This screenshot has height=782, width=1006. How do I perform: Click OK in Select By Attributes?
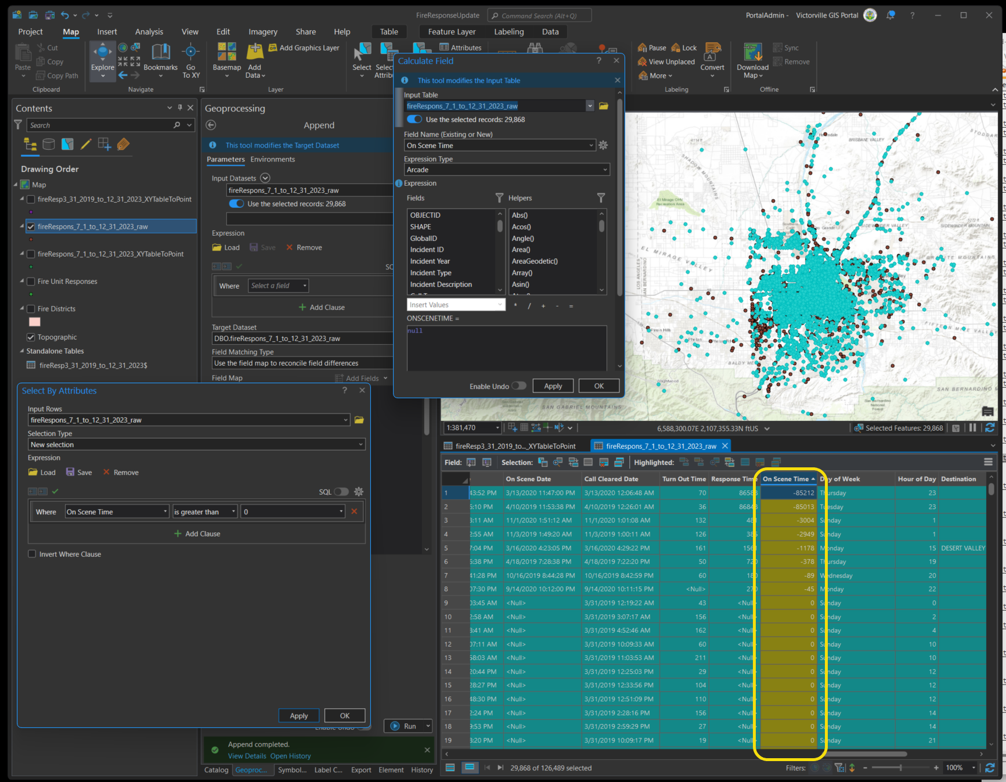tap(345, 716)
